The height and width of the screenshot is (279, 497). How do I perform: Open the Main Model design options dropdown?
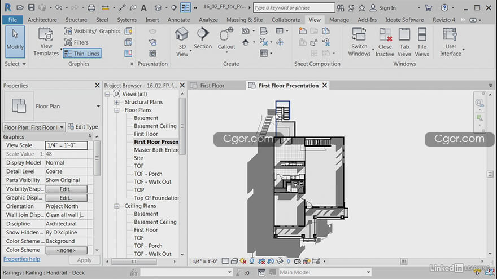tap(325, 272)
